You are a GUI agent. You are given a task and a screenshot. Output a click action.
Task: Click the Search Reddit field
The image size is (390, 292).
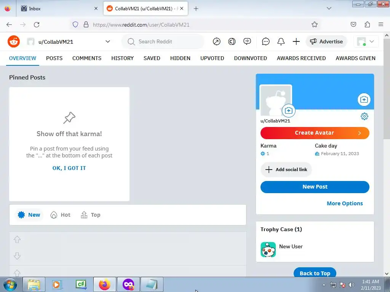coord(163,41)
